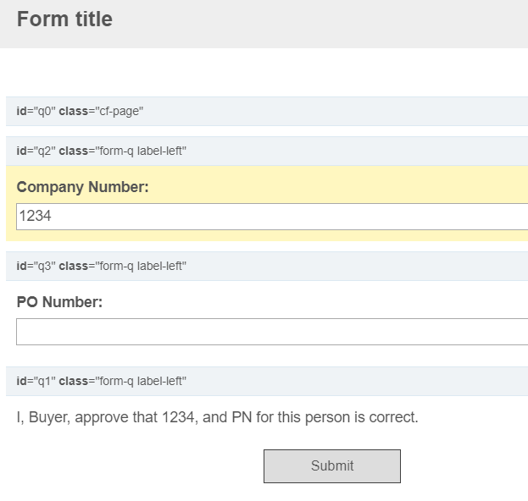This screenshot has height=501, width=528.
Task: Click the id="q2" attribute text
Action: (x=36, y=151)
